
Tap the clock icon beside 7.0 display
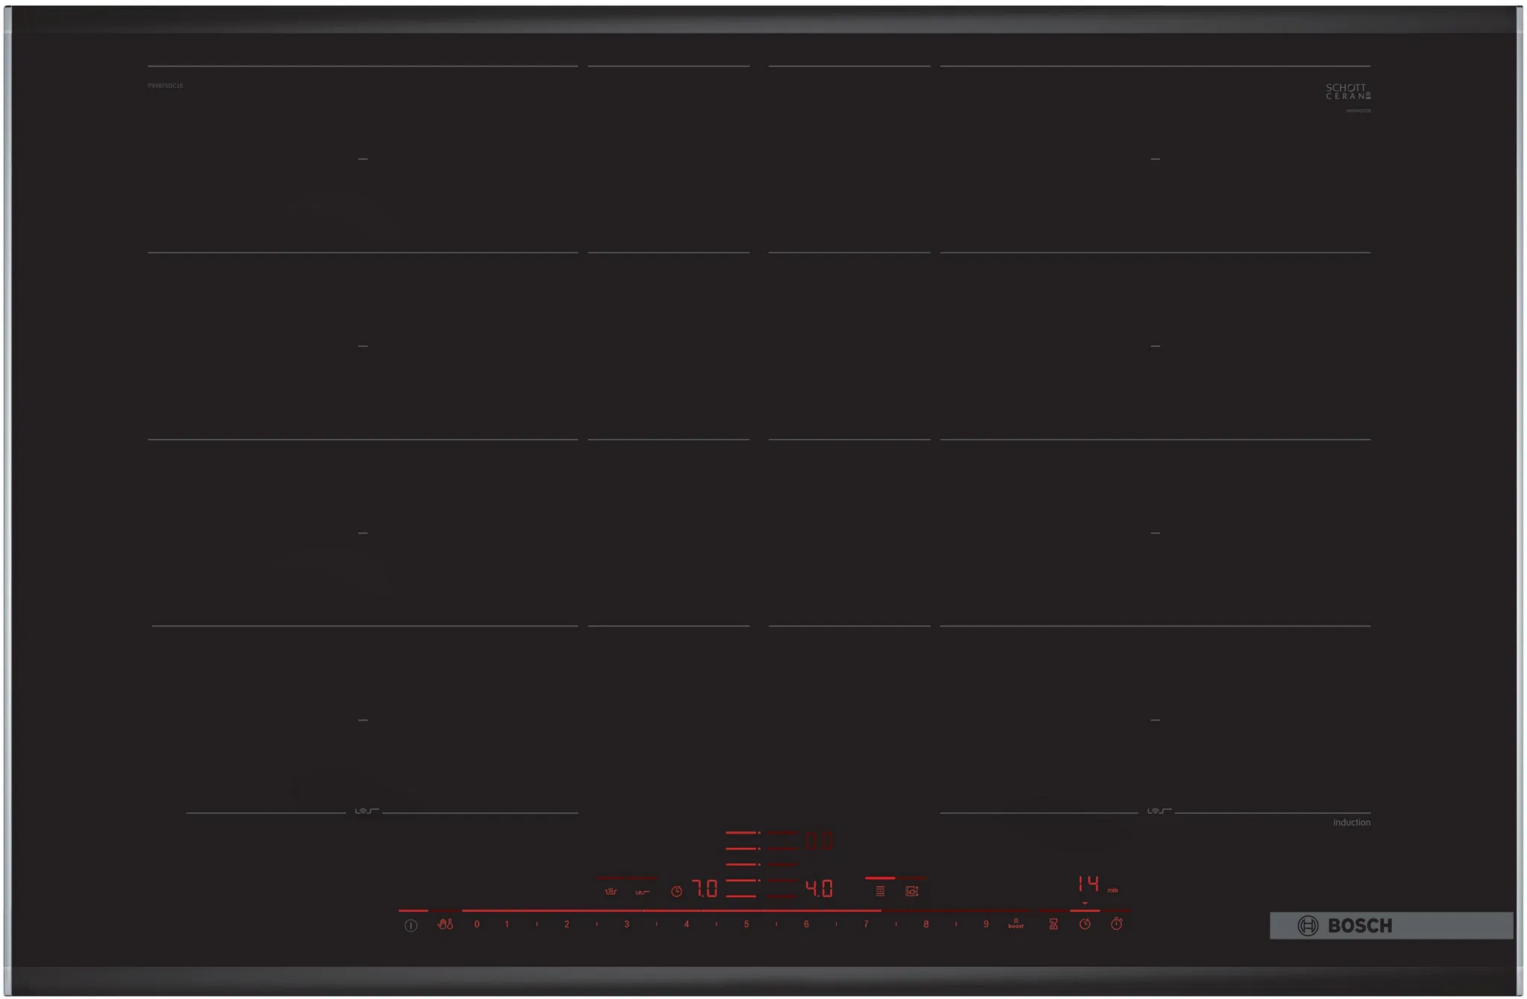click(676, 891)
